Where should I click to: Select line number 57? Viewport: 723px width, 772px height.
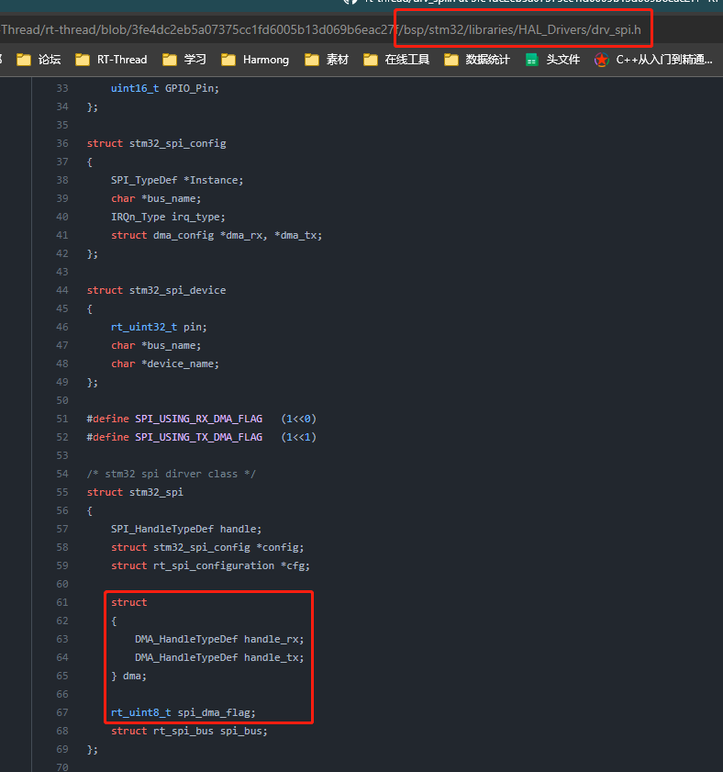(62, 529)
